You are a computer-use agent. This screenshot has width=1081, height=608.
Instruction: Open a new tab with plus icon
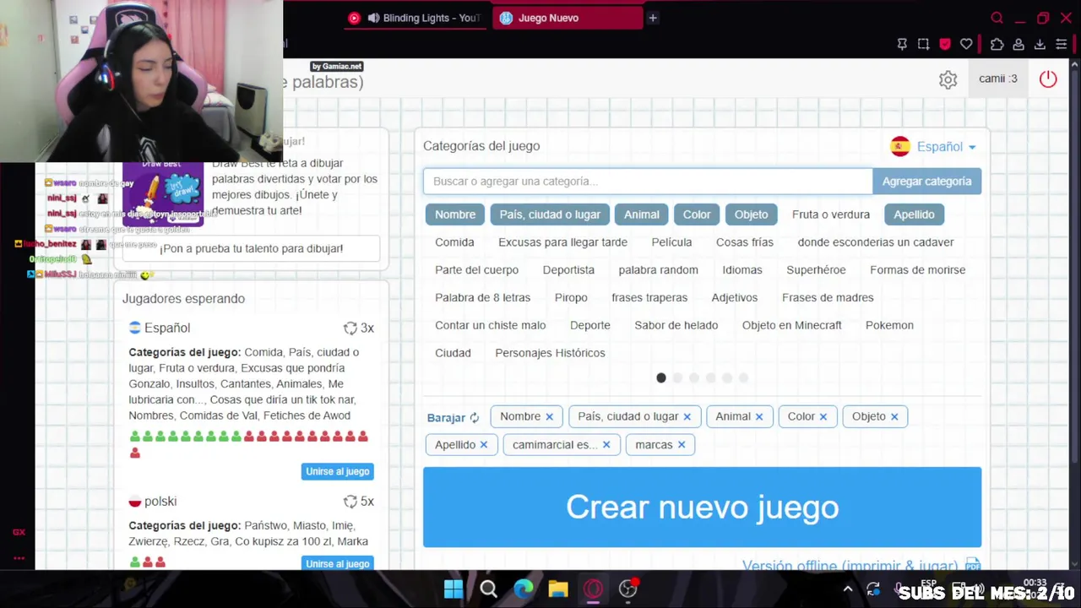pyautogui.click(x=653, y=18)
